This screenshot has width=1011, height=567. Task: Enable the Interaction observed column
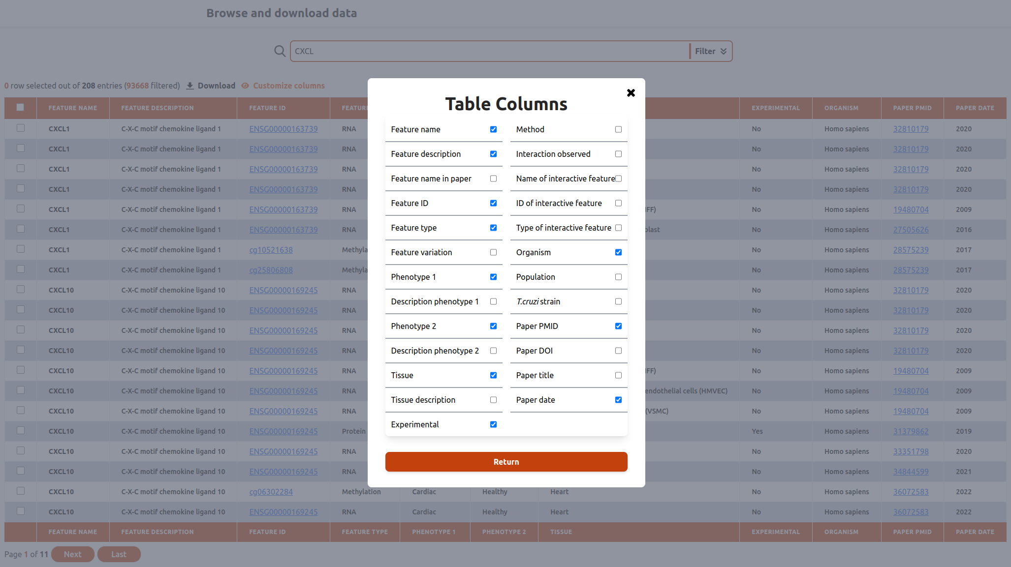click(x=618, y=154)
